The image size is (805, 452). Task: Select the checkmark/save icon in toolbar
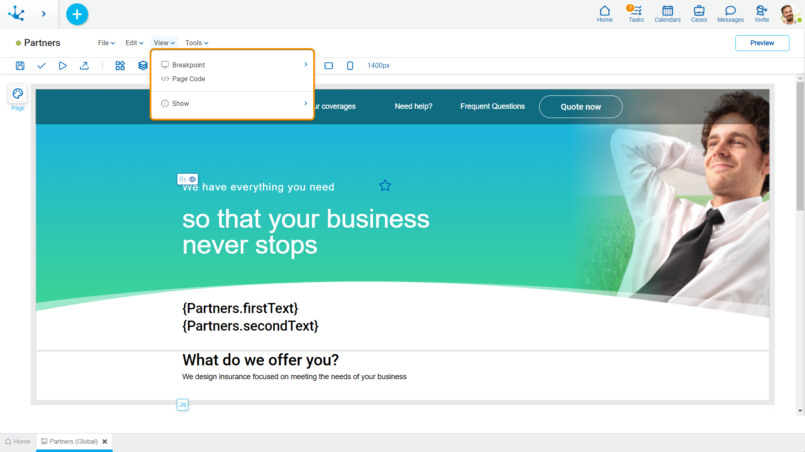(42, 65)
